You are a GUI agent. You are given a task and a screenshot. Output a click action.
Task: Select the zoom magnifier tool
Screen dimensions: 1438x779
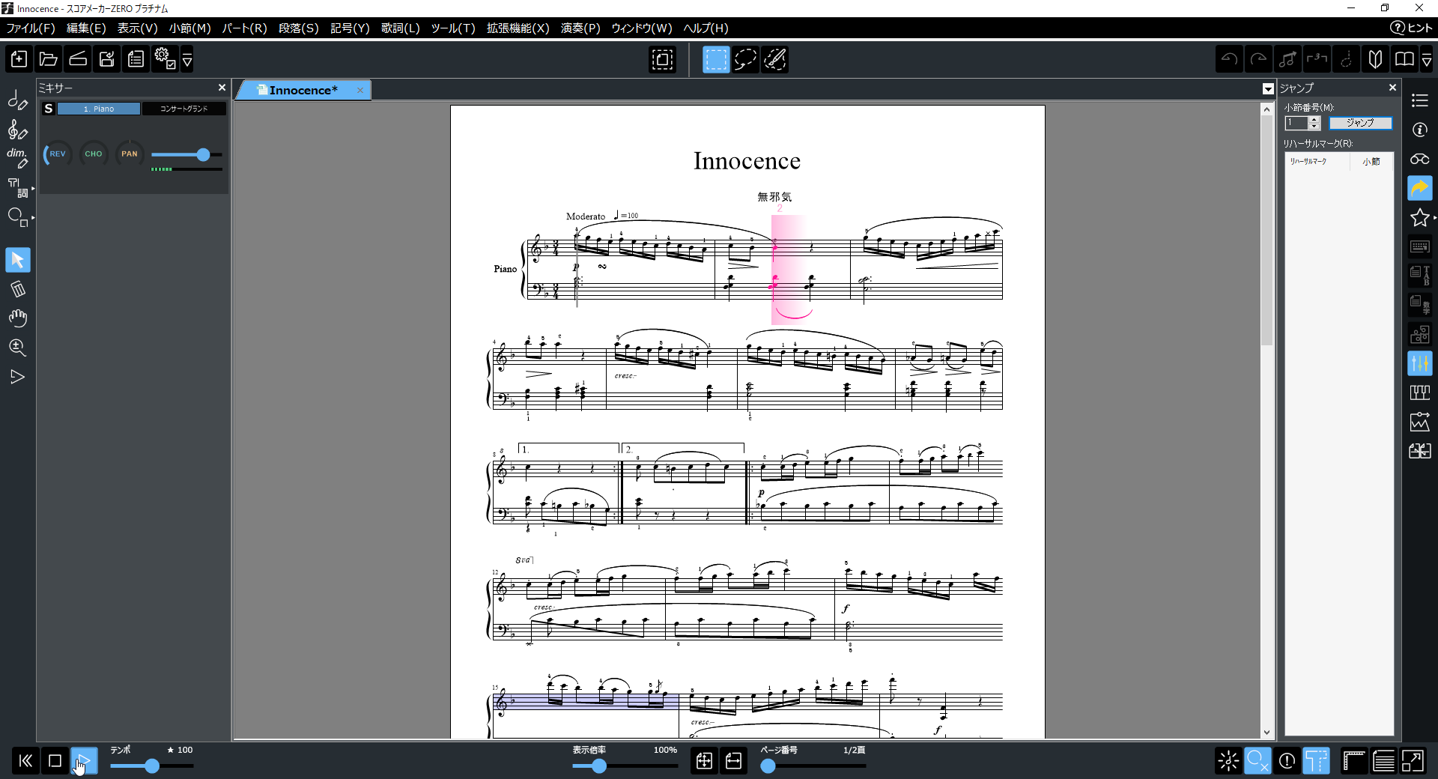[x=18, y=348]
